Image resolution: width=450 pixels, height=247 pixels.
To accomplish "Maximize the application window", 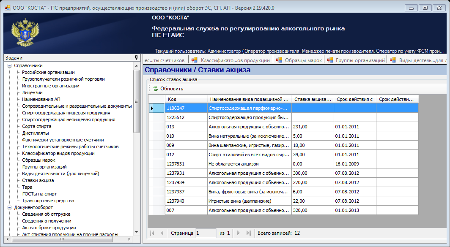I will click(x=425, y=8).
